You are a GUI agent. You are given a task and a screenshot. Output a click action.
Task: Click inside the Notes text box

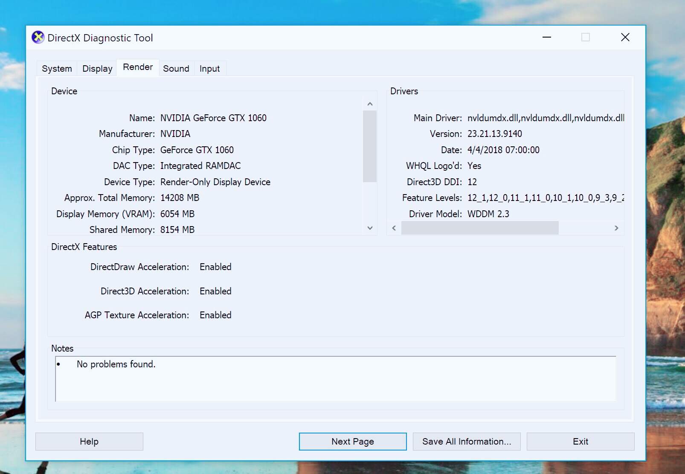click(335, 379)
